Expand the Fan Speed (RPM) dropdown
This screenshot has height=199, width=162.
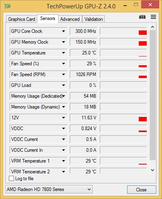tap(64, 74)
